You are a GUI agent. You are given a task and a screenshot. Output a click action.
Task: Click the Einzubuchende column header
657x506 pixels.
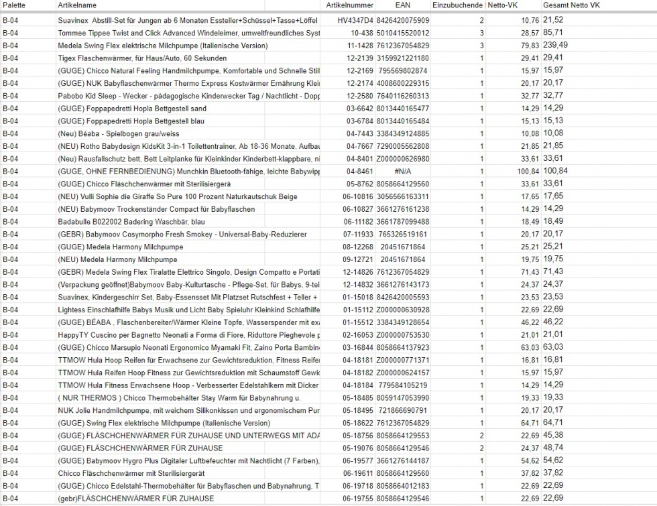[x=457, y=5]
